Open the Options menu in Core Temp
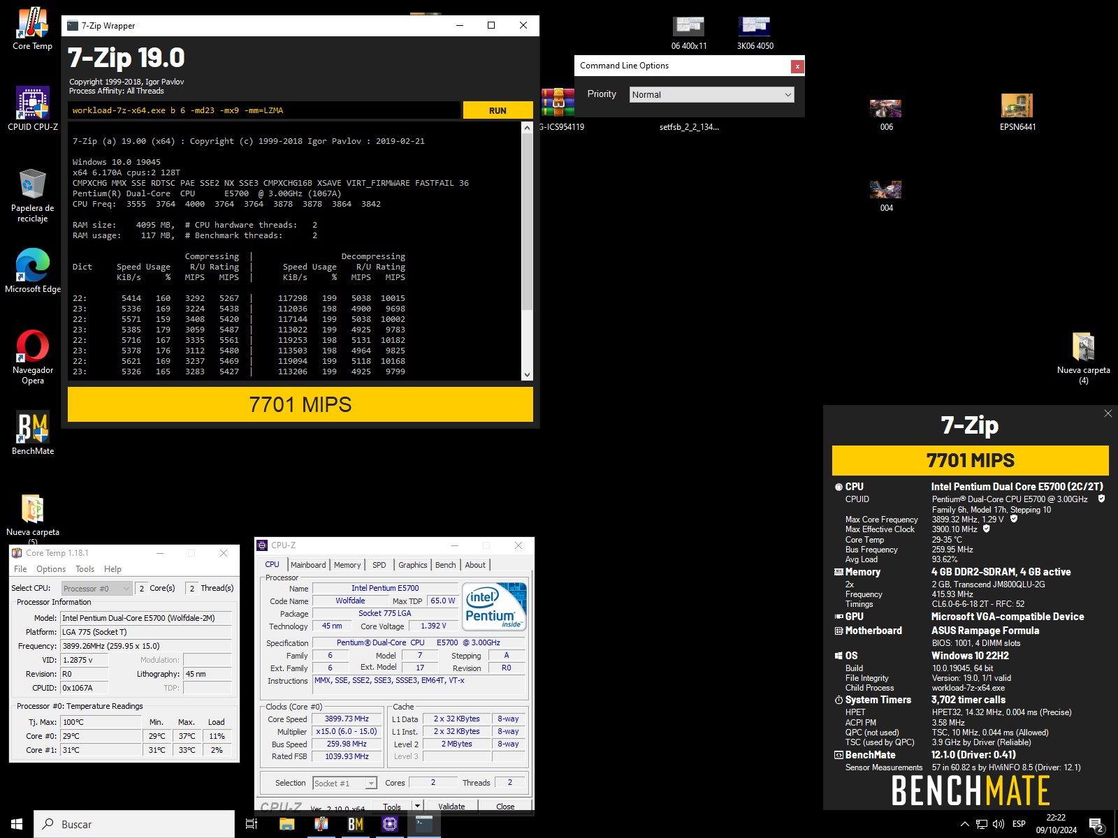The image size is (1118, 838). [x=51, y=569]
